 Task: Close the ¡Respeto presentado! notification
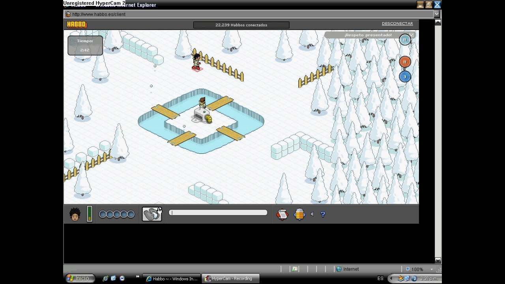pyautogui.click(x=411, y=35)
